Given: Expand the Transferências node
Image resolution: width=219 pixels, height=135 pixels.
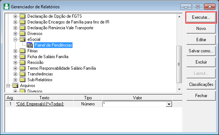Looking at the screenshot, I should click(x=15, y=74).
